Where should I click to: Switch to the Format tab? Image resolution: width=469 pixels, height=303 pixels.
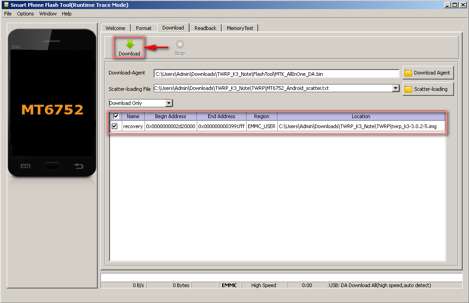click(144, 28)
